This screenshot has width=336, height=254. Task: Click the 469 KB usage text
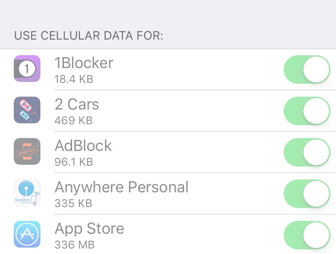[73, 121]
